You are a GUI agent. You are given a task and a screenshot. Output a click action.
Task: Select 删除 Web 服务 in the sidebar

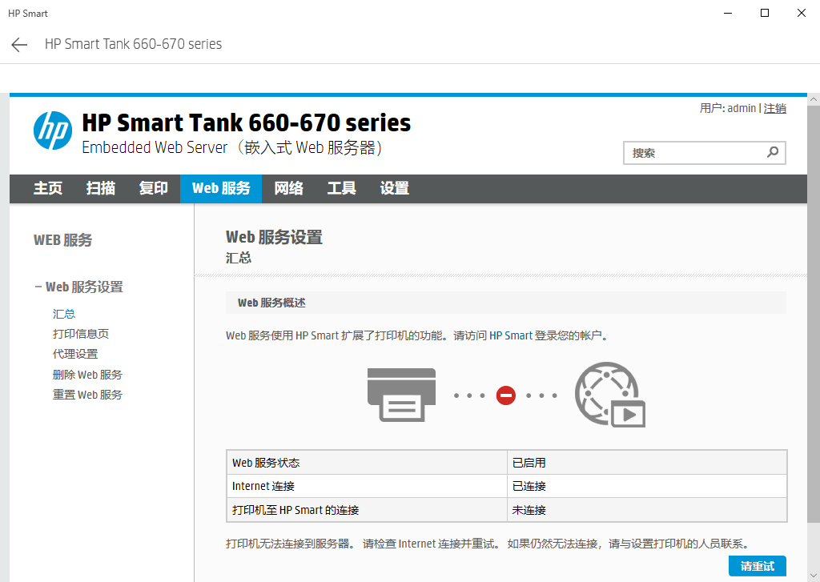87,374
